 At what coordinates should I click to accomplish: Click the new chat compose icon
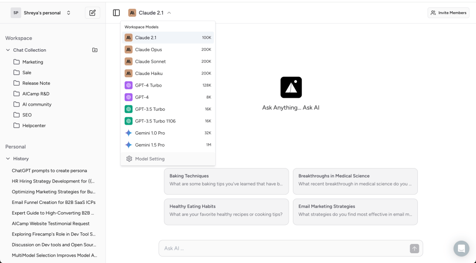[x=93, y=13]
